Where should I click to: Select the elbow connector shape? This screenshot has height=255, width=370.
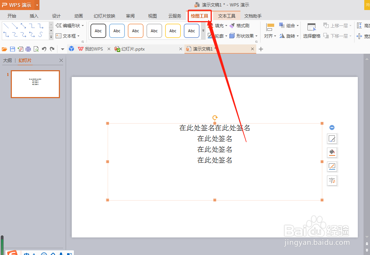(32, 26)
